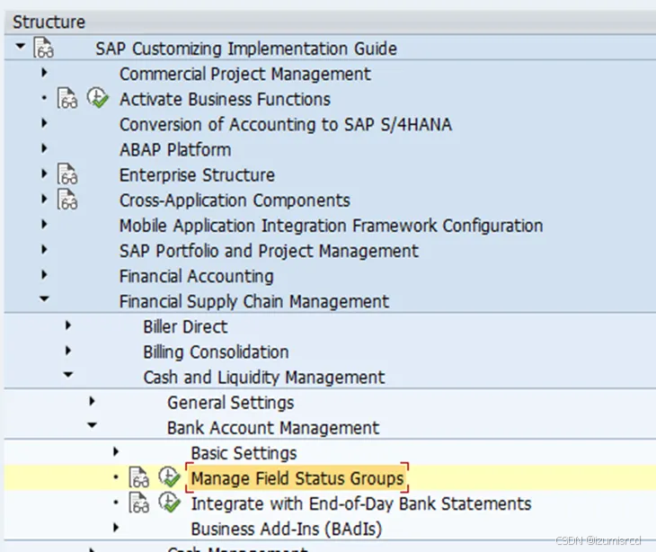
Task: Expand the General Settings node
Action: (x=92, y=401)
